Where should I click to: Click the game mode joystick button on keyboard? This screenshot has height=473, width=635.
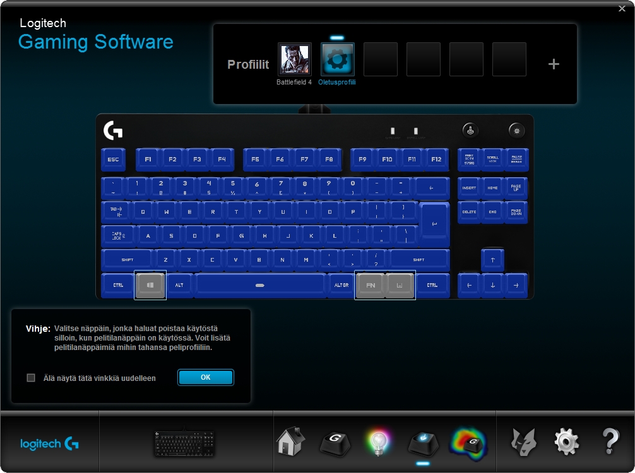tap(470, 131)
